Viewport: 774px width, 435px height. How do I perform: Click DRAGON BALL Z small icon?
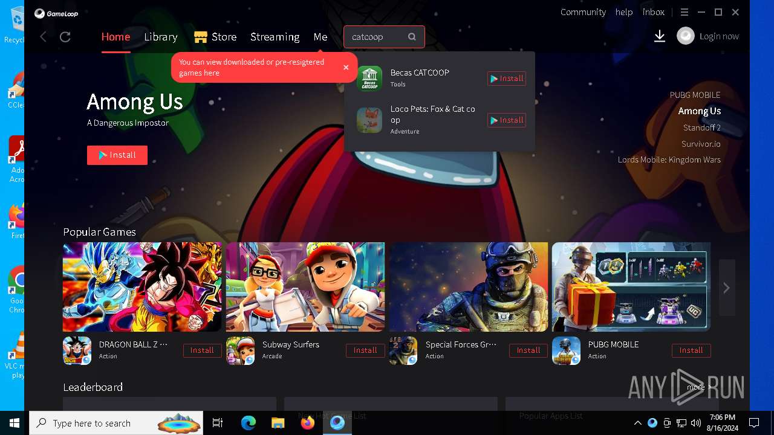pos(77,350)
